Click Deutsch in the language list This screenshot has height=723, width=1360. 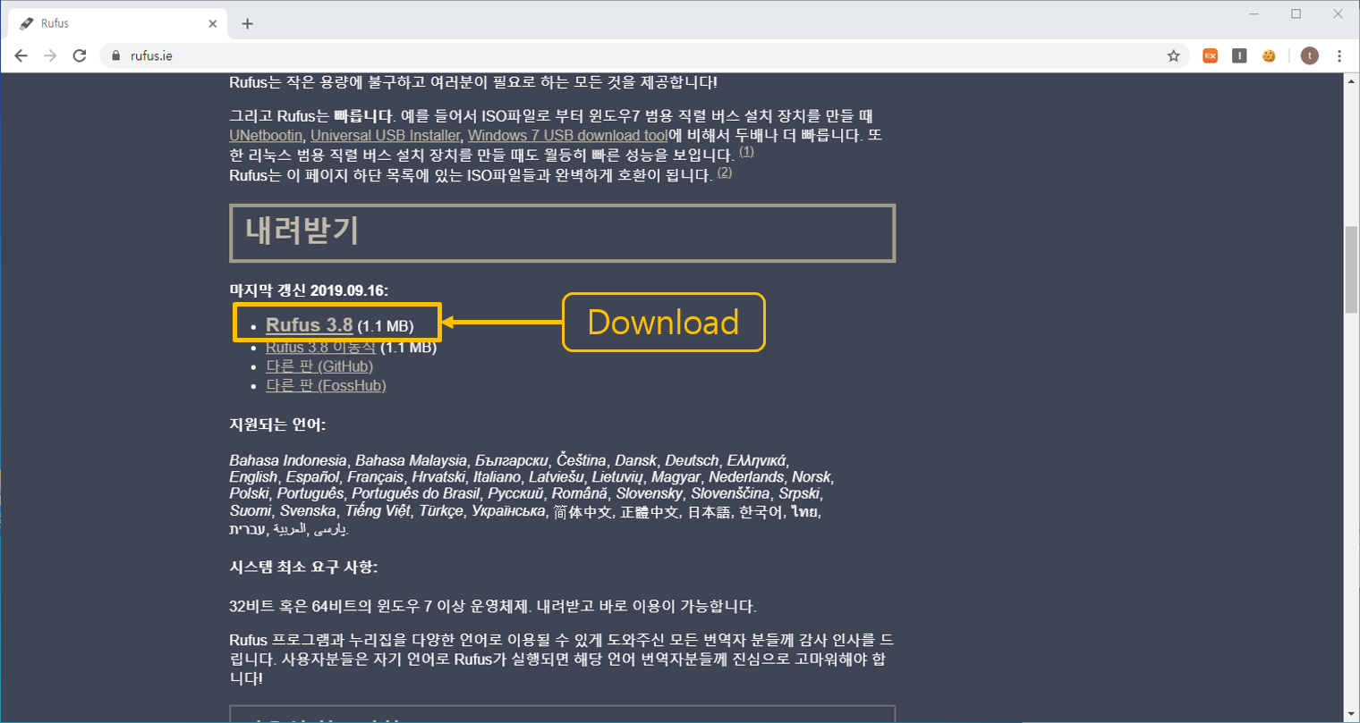(692, 460)
